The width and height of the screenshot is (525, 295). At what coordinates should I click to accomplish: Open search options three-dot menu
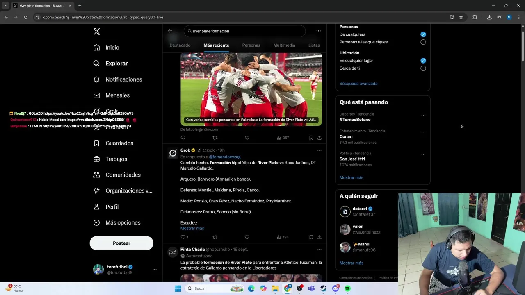click(x=318, y=31)
